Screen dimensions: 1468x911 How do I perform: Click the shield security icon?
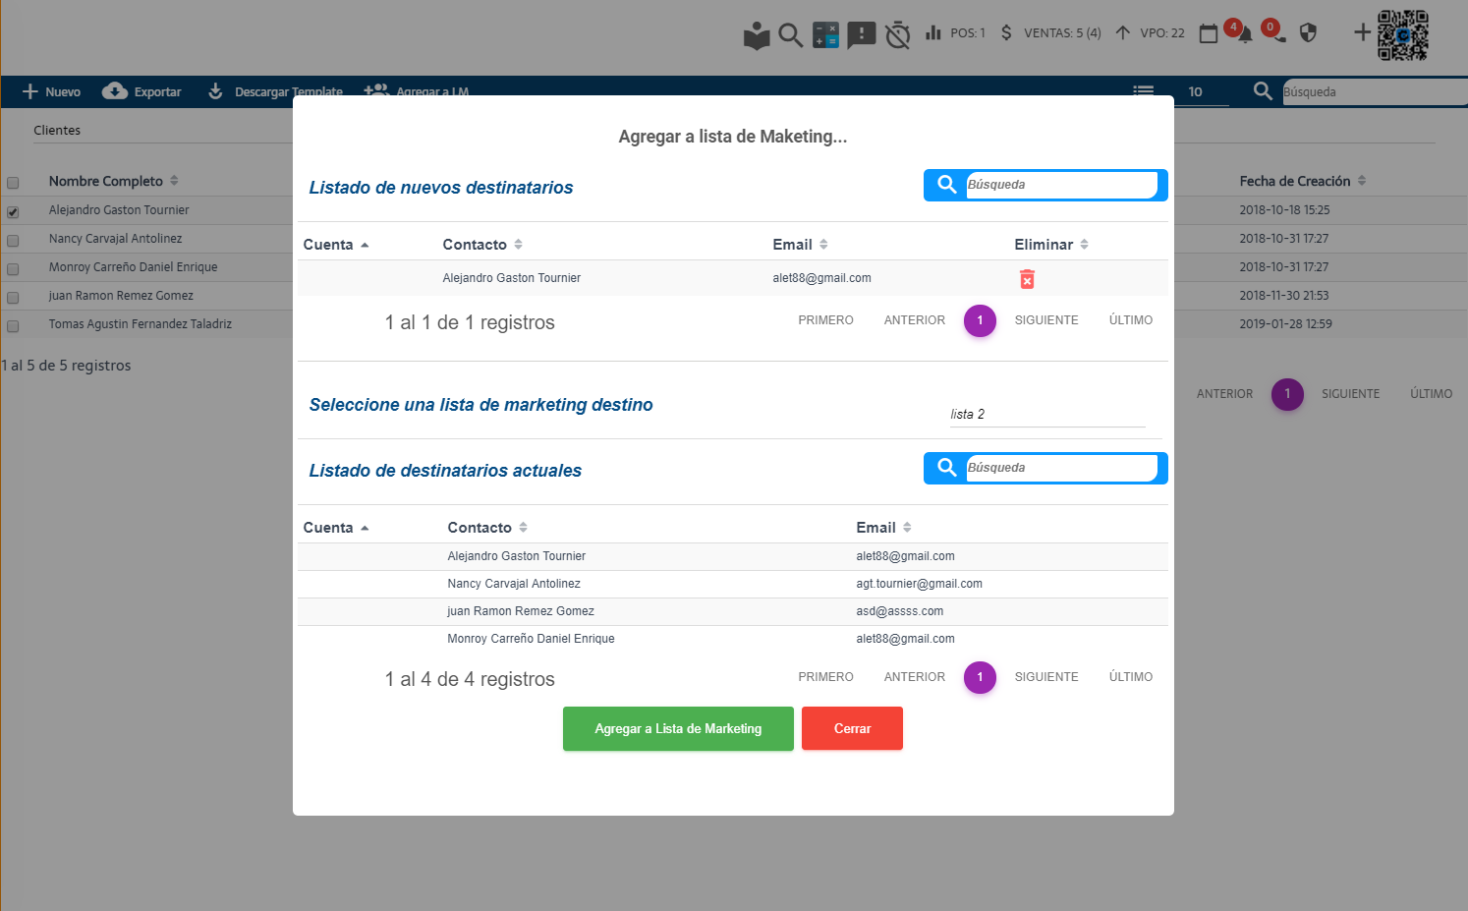click(1308, 33)
